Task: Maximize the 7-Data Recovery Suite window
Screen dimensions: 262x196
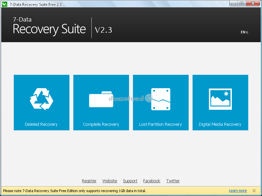Action: (x=242, y=3)
